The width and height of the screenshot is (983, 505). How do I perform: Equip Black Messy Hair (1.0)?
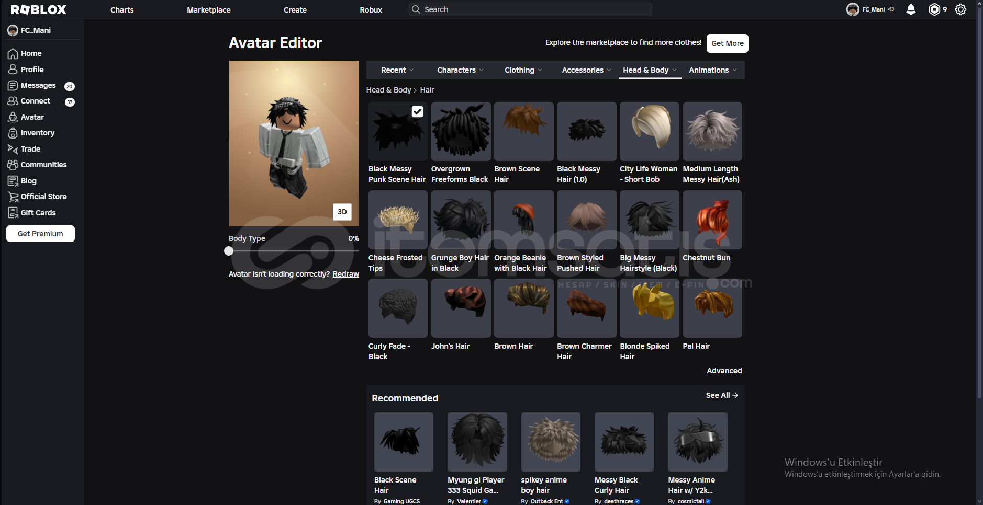587,131
